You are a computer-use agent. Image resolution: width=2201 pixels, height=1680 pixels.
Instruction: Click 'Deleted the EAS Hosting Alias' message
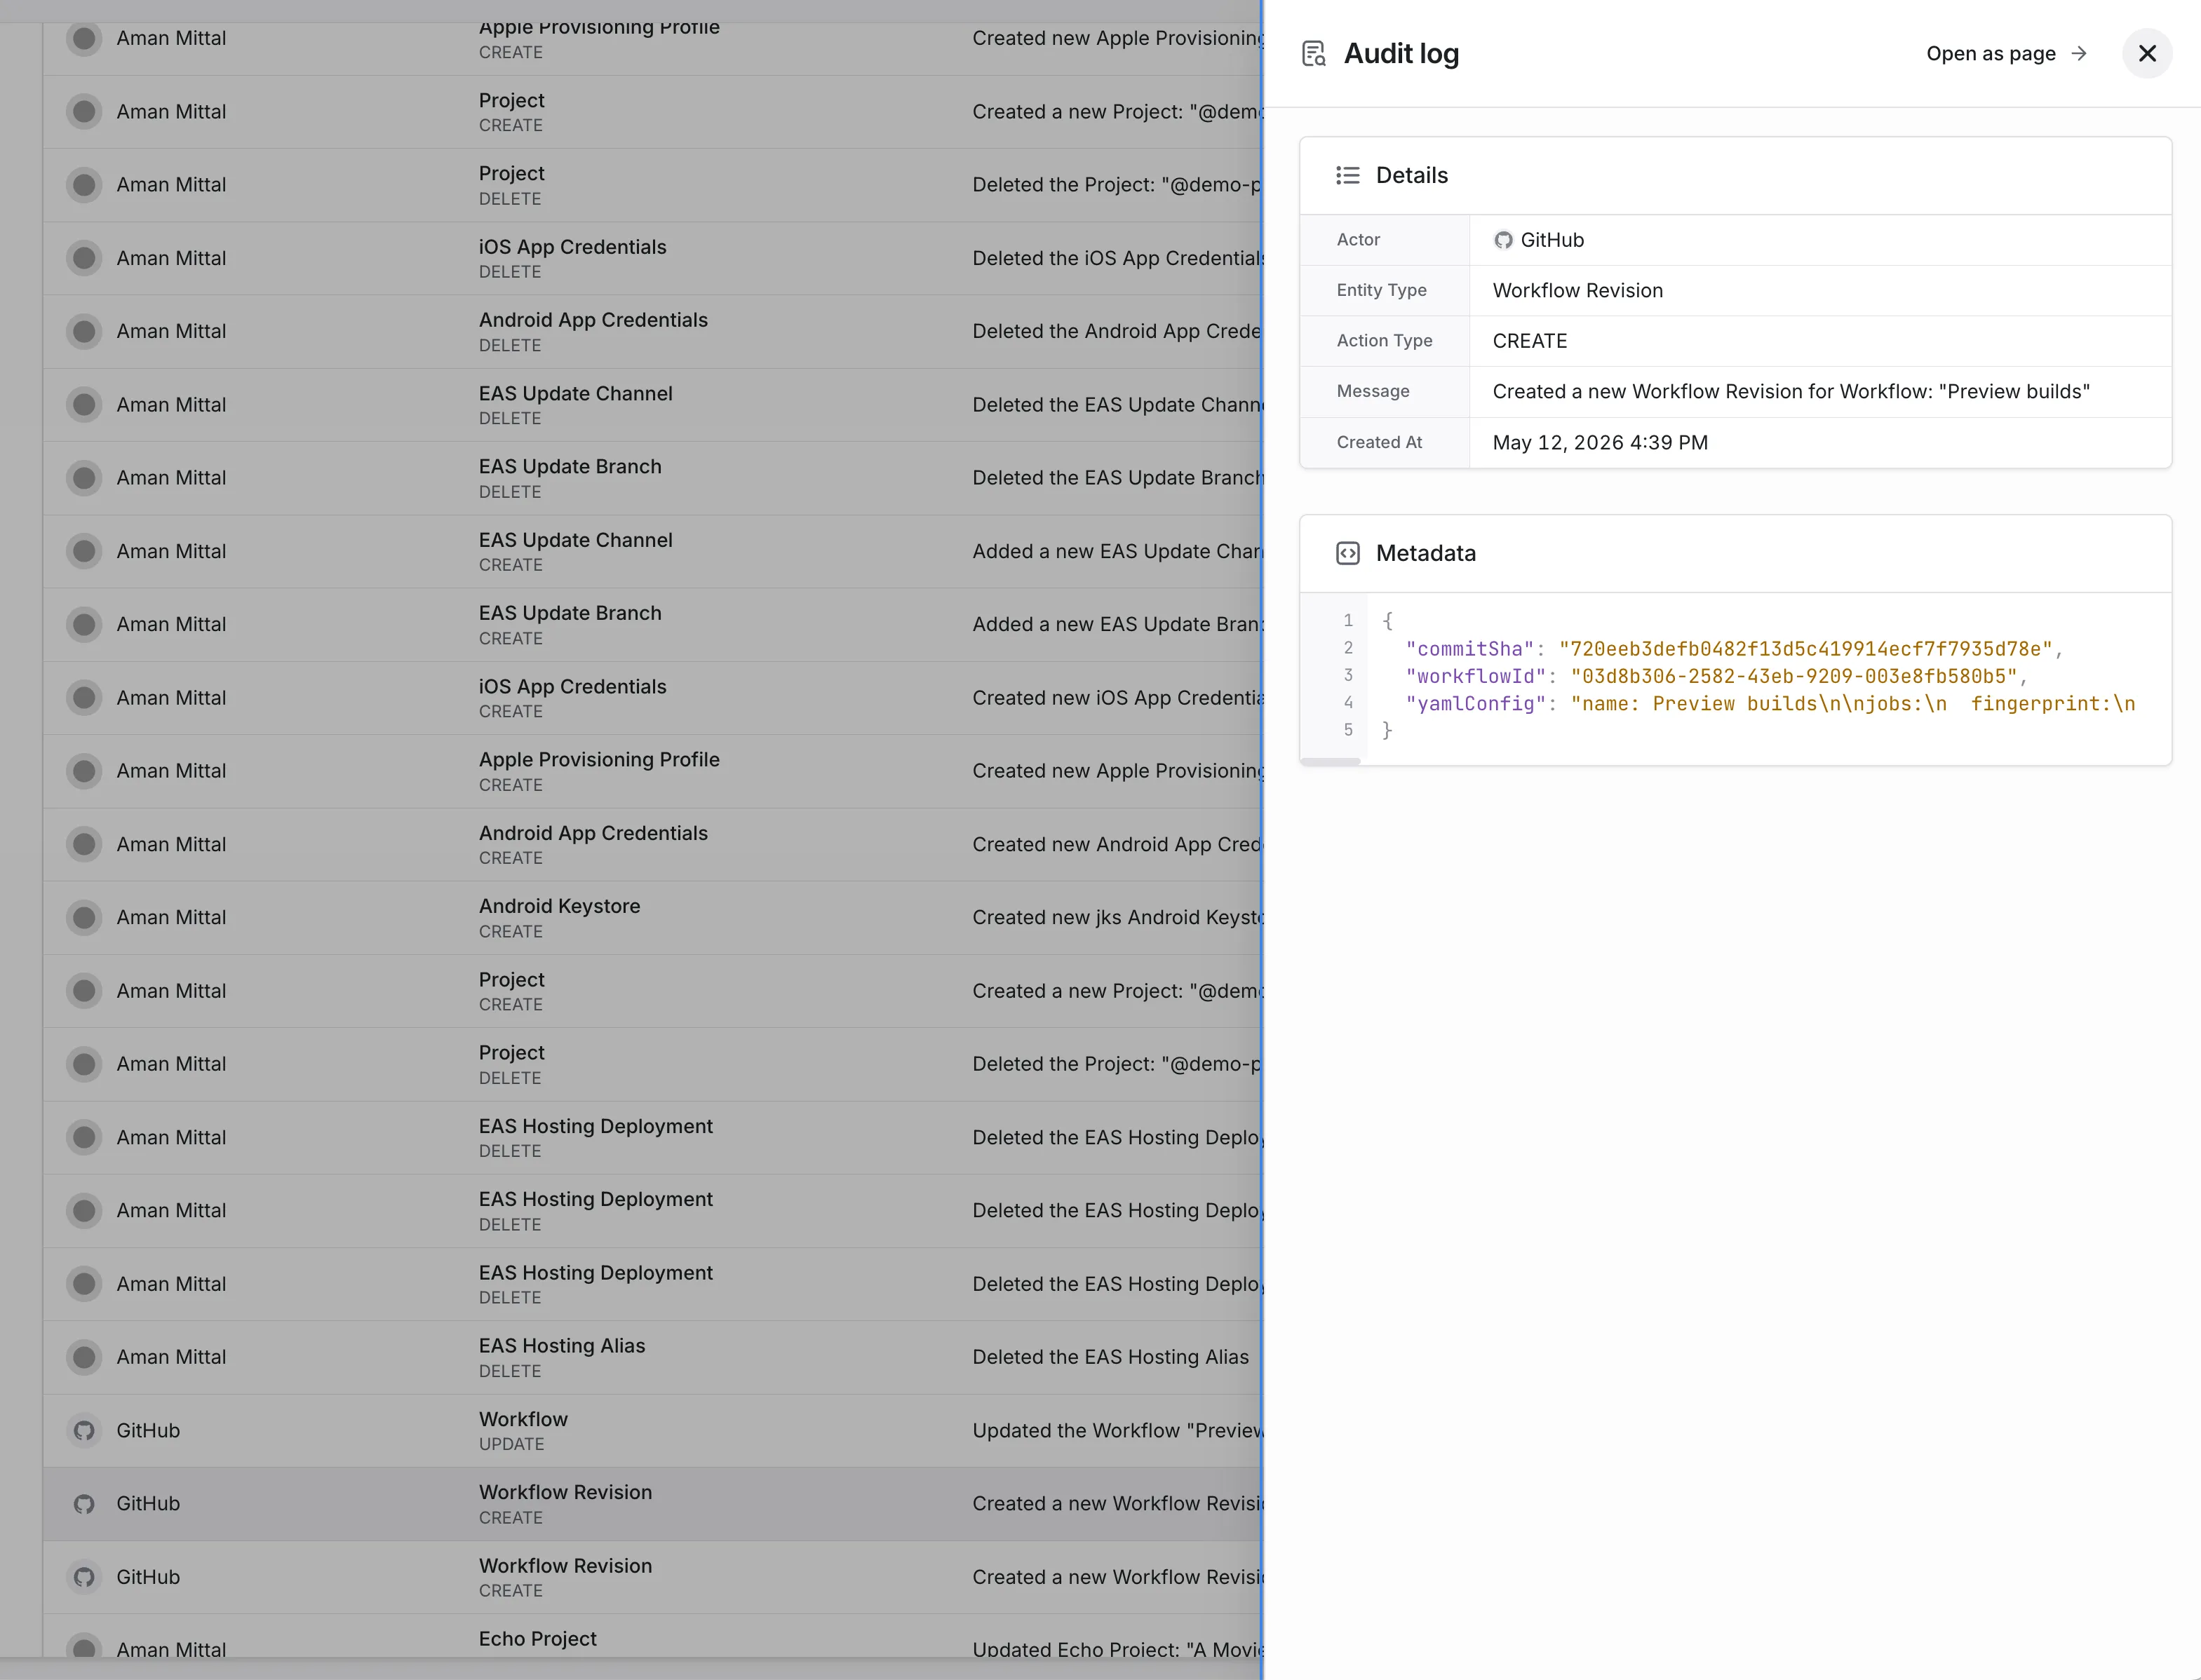coord(1110,1357)
